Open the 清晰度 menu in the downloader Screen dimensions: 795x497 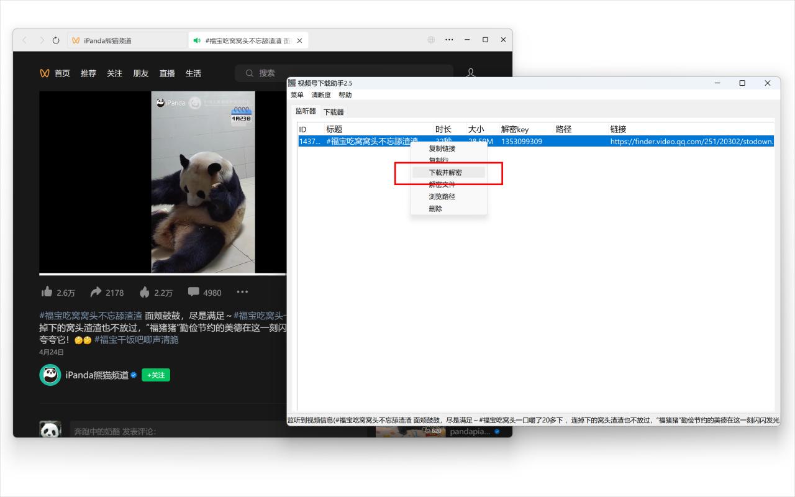[x=320, y=94]
